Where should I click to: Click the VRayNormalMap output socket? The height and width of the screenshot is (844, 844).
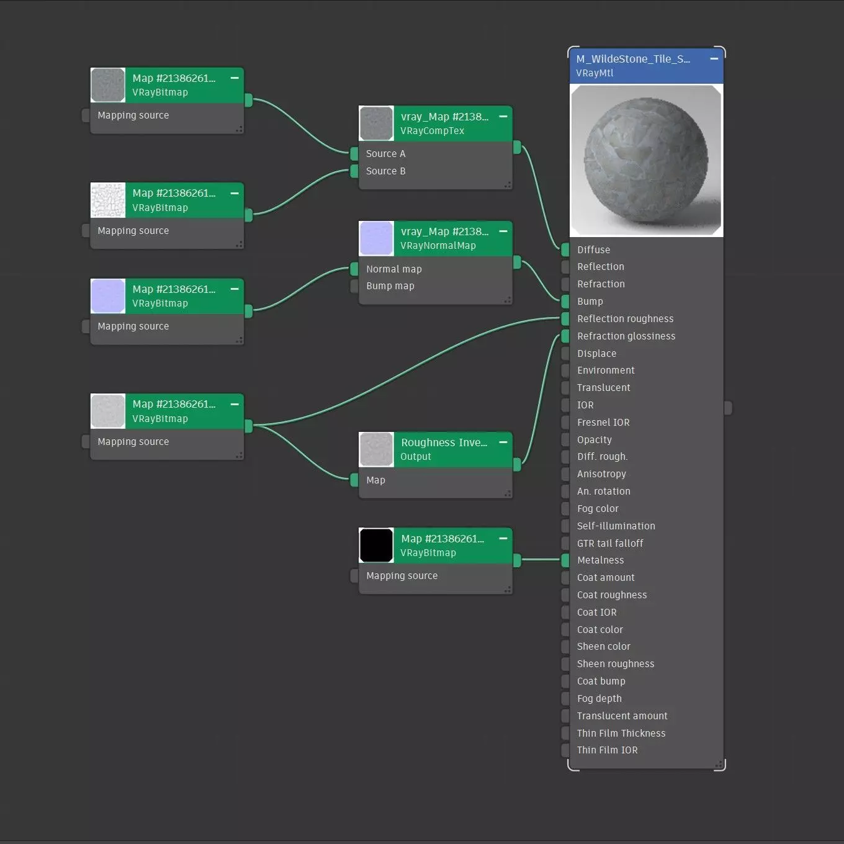pyautogui.click(x=517, y=263)
